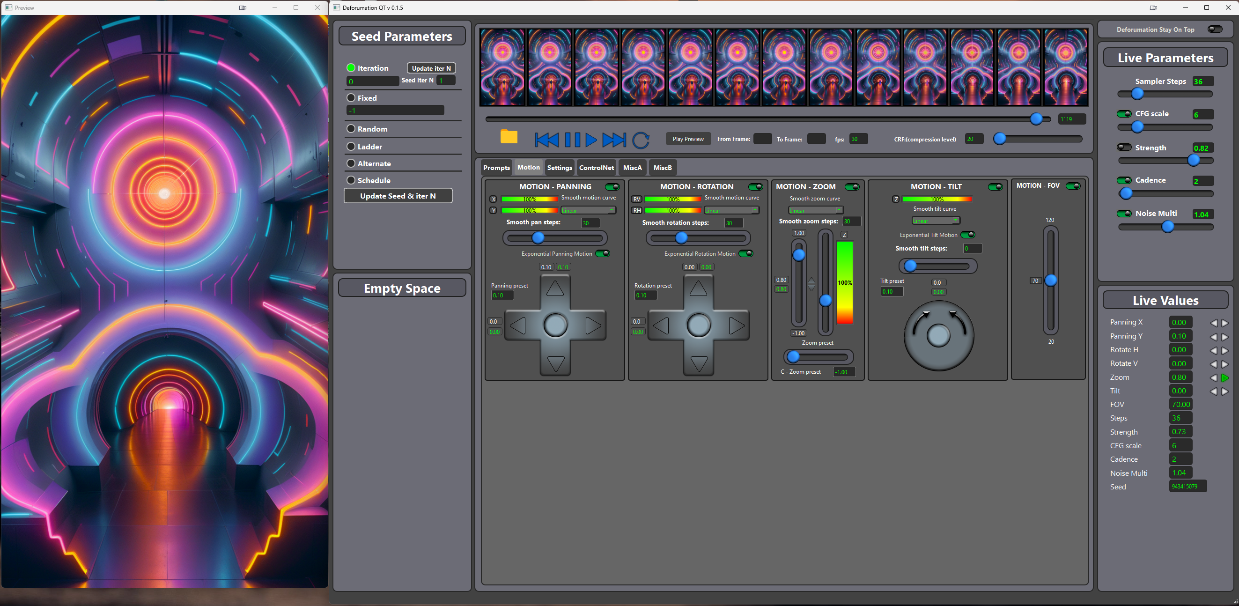Open the yellow folder icon
Viewport: 1239px width, 606px height.
pyautogui.click(x=509, y=137)
